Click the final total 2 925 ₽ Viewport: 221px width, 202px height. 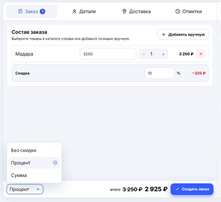coord(156,189)
